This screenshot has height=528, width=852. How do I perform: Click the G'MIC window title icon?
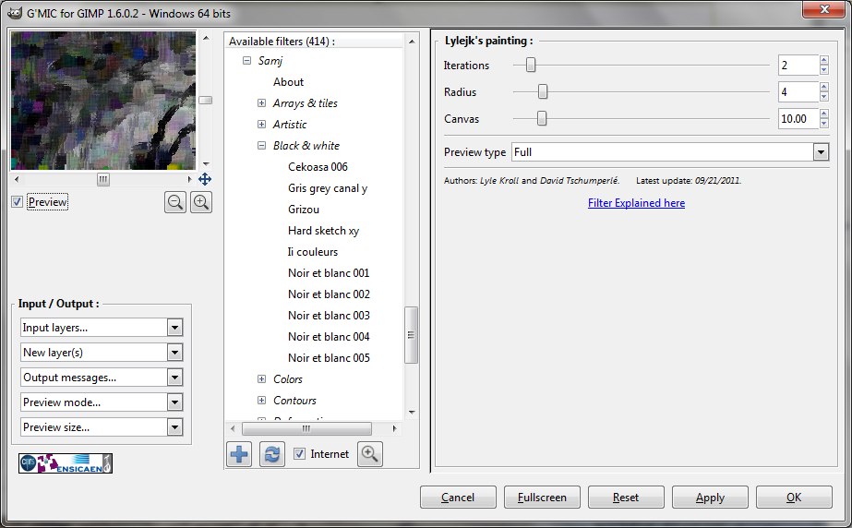[x=15, y=13]
